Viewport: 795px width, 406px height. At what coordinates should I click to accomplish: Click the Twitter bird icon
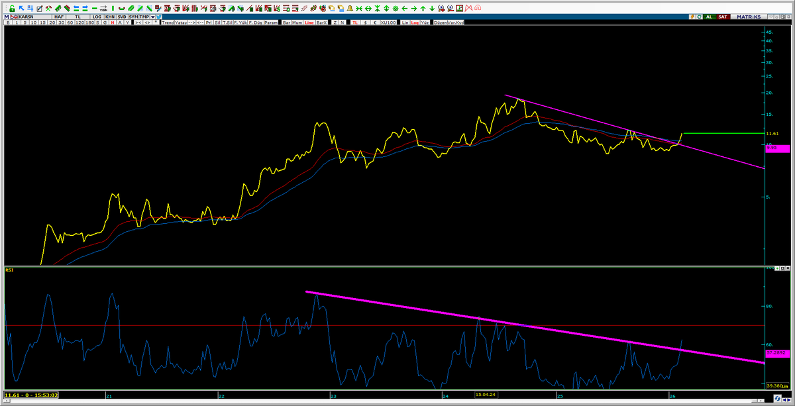(x=158, y=16)
